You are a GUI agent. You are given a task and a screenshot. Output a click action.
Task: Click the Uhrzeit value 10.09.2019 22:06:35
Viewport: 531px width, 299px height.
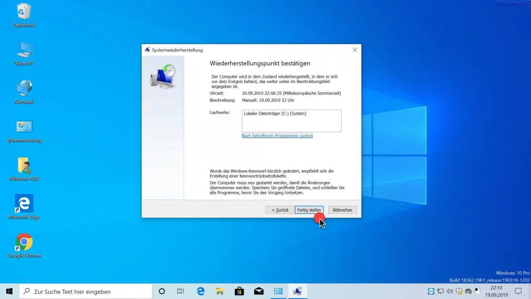(262, 93)
